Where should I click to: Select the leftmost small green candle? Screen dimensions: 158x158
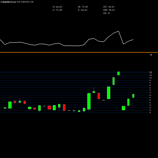(5, 108)
